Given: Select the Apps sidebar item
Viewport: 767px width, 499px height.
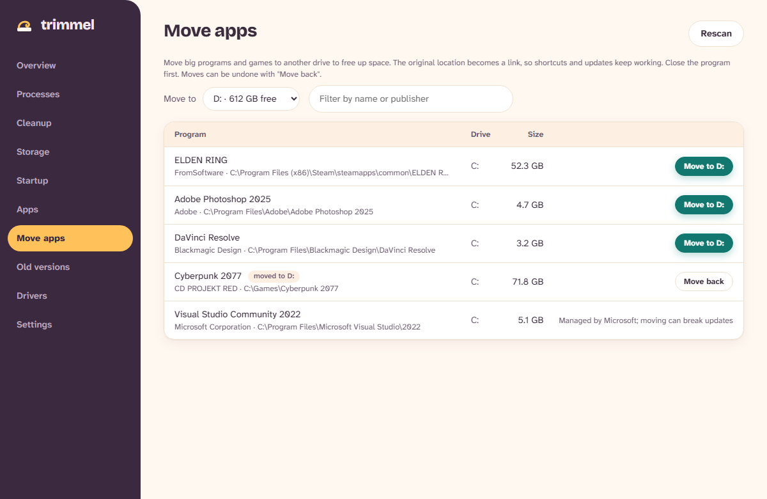Looking at the screenshot, I should point(70,209).
